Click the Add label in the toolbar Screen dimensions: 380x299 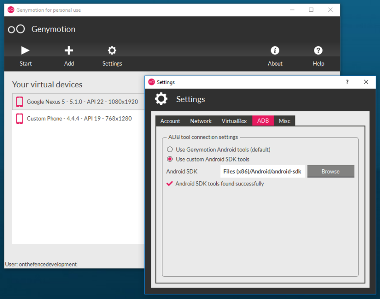69,63
